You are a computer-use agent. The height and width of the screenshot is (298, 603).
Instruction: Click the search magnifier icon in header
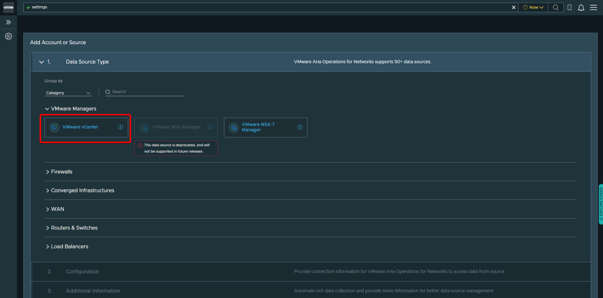click(555, 8)
